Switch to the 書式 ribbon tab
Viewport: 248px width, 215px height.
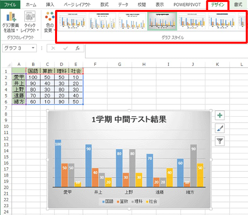[238, 4]
